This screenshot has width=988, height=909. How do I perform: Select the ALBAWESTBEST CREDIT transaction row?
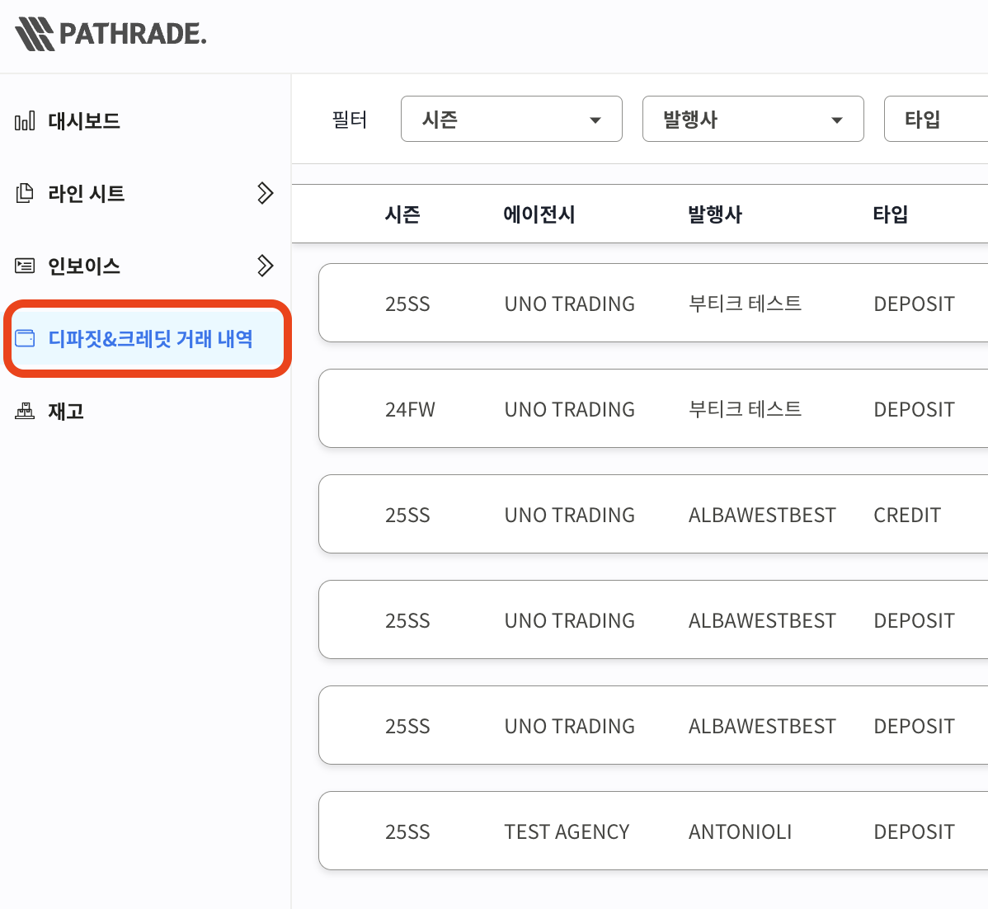tap(652, 515)
